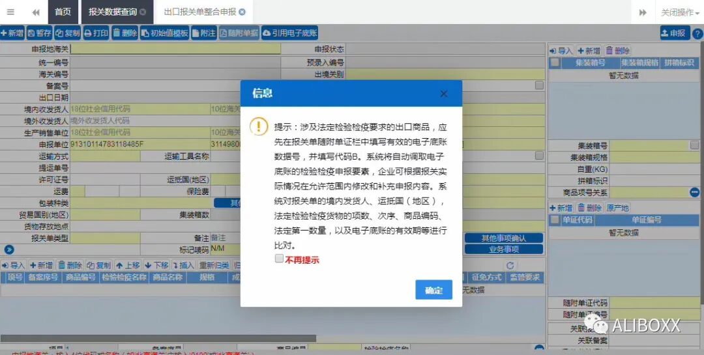This screenshot has width=704, height=355.
Task: Click the 新增 button in the main toolbar
Action: tap(12, 33)
